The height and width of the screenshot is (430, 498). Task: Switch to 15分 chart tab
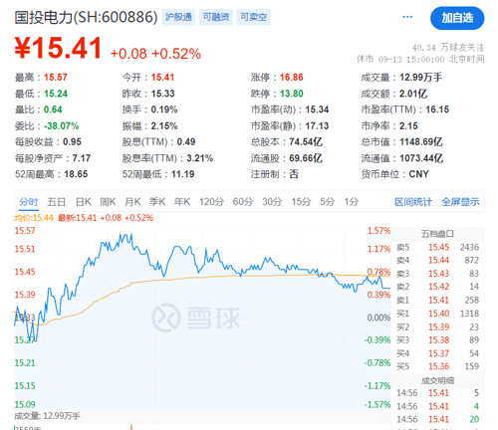coord(301,202)
